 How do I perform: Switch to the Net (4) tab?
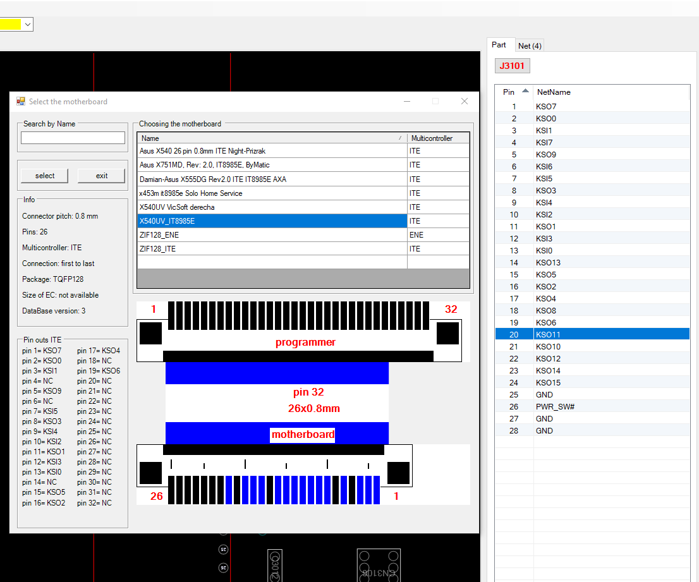click(x=530, y=46)
